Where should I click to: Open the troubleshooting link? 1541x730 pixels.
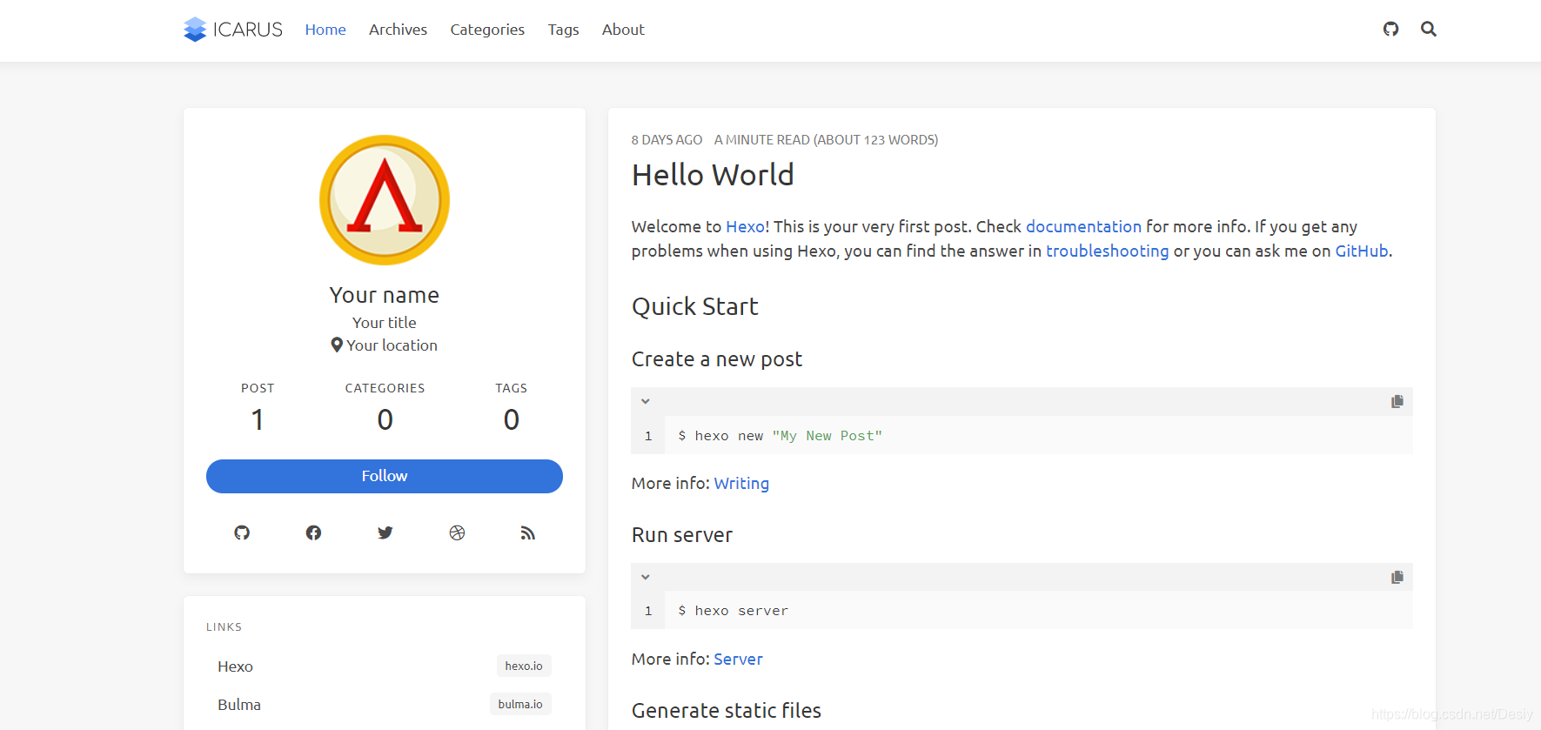[x=1107, y=251]
